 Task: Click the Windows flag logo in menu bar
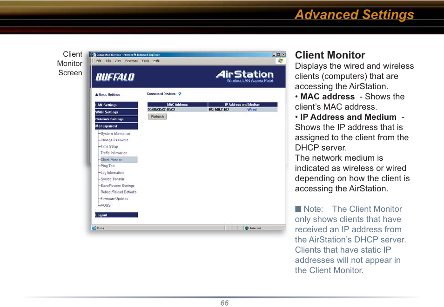[280, 61]
